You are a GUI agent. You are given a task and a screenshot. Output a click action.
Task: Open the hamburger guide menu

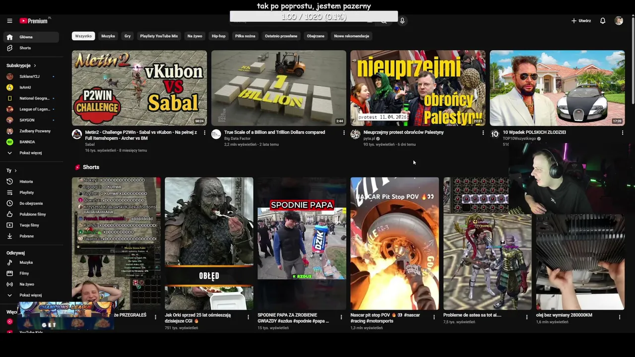pos(9,21)
